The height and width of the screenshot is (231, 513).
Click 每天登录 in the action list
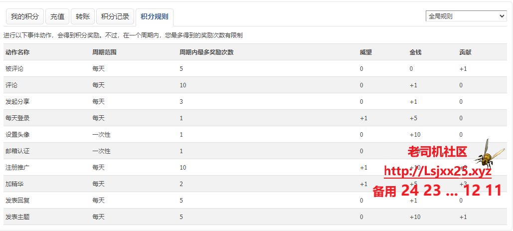click(x=17, y=118)
